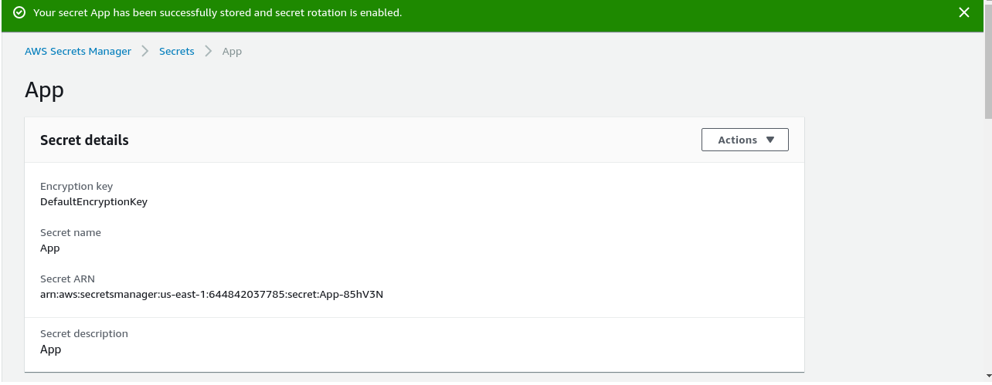992x385 pixels.
Task: Click the large App page heading
Action: (44, 90)
